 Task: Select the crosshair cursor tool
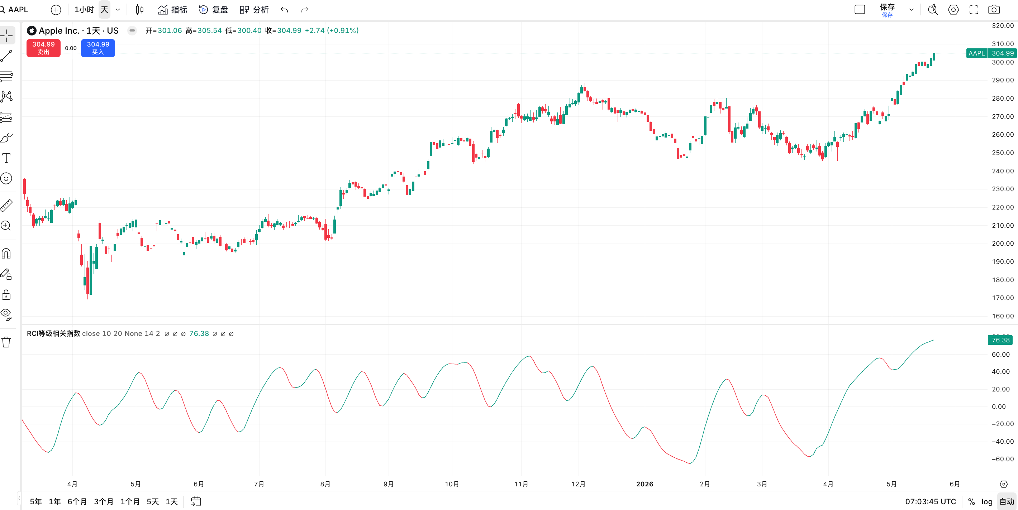[7, 36]
